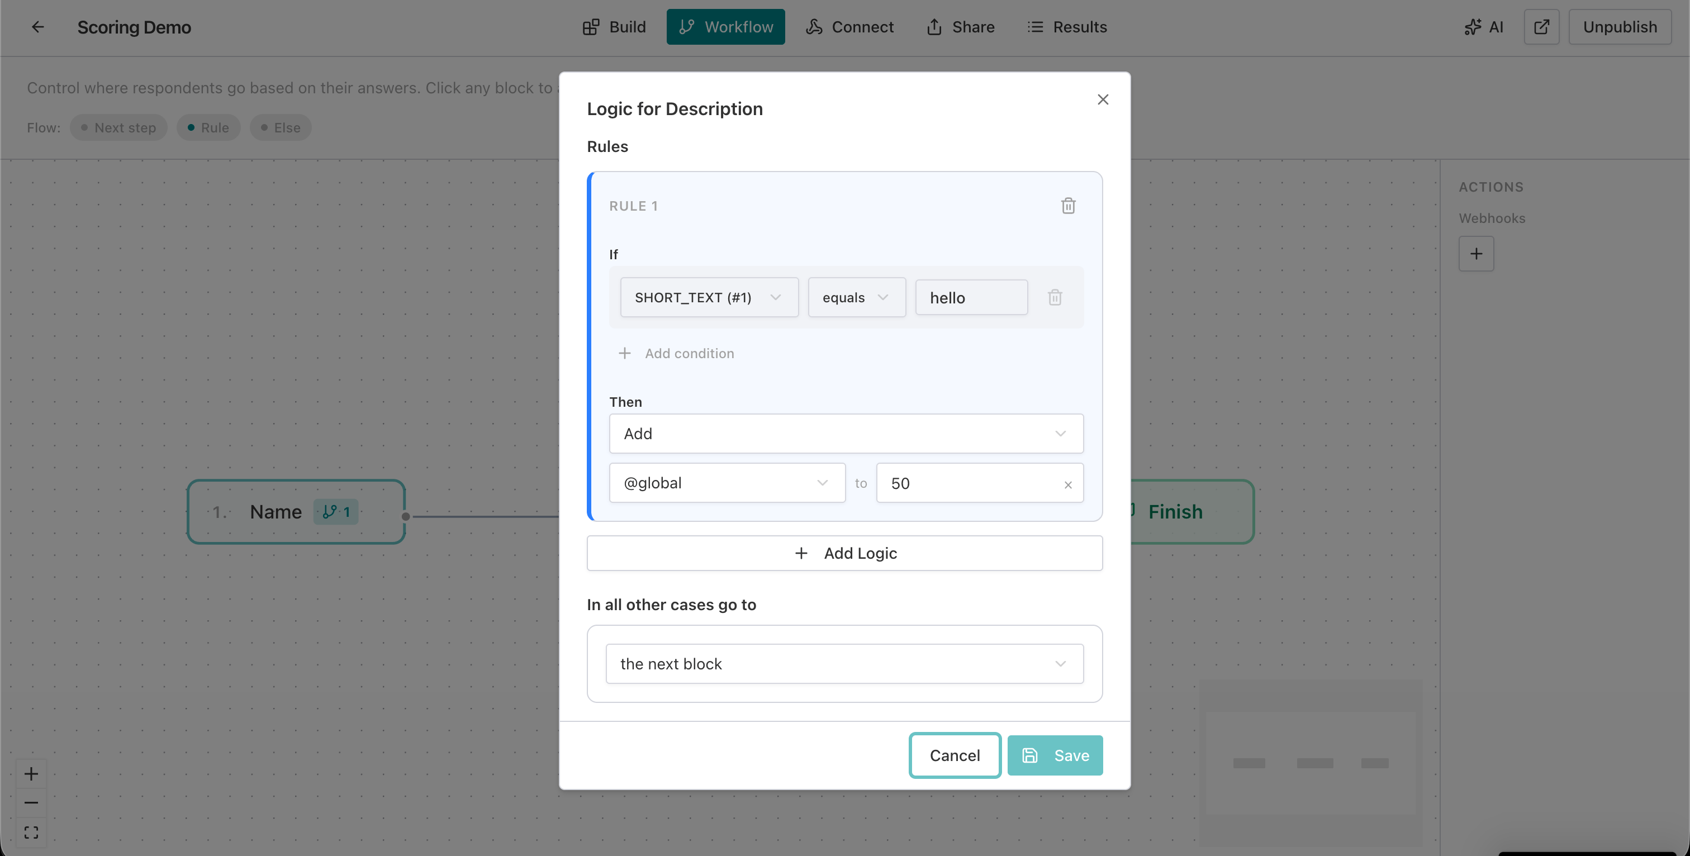This screenshot has height=856, width=1690.
Task: Save the logic rules
Action: click(1055, 755)
